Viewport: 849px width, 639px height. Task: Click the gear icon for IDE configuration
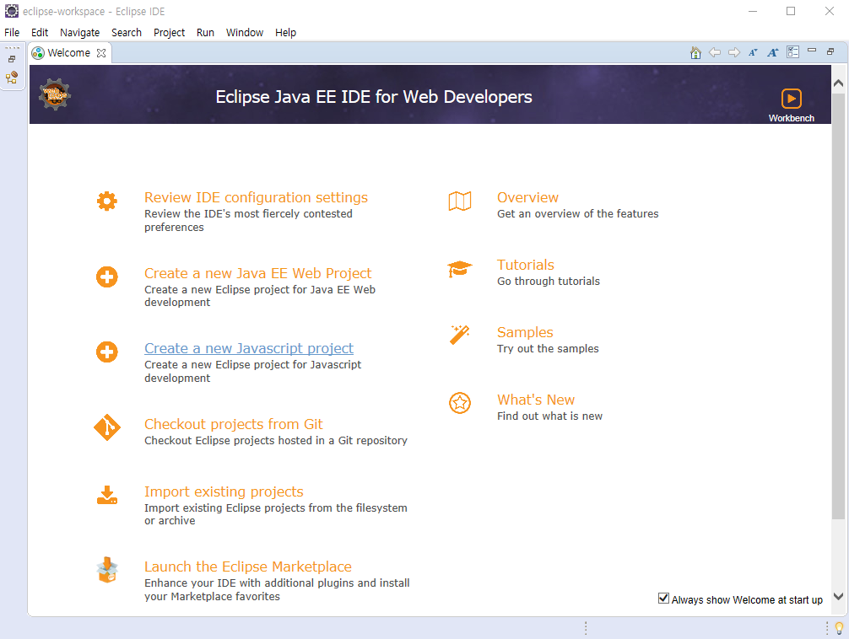point(106,201)
